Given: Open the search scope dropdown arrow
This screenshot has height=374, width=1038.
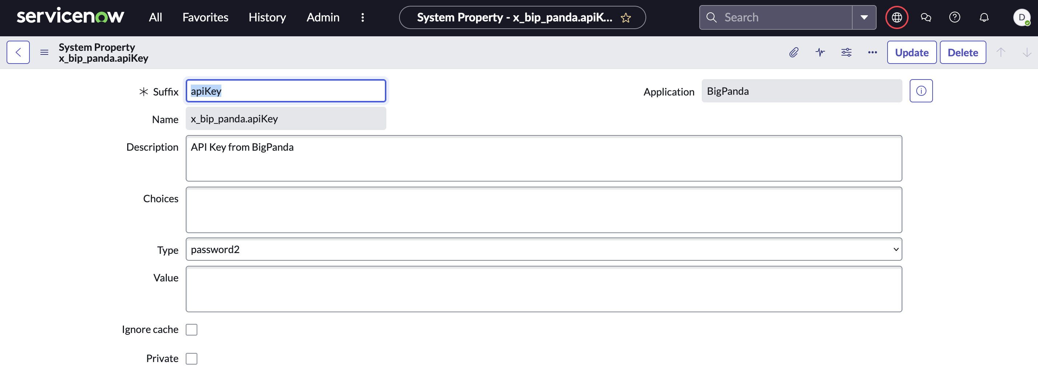Looking at the screenshot, I should (x=864, y=17).
